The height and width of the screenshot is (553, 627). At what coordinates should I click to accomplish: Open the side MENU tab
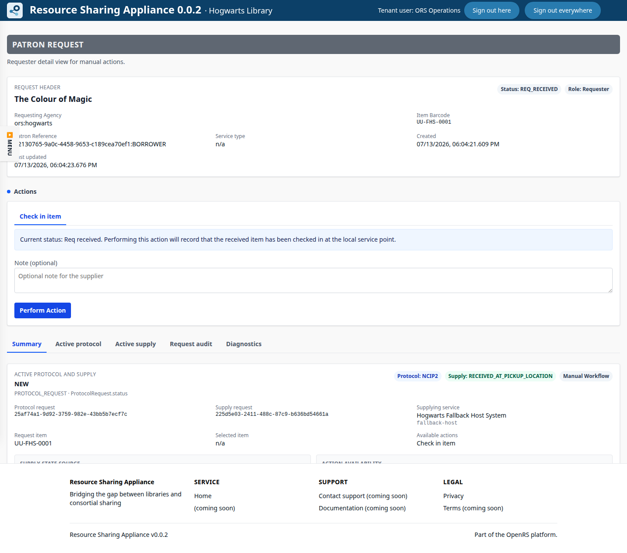point(10,144)
